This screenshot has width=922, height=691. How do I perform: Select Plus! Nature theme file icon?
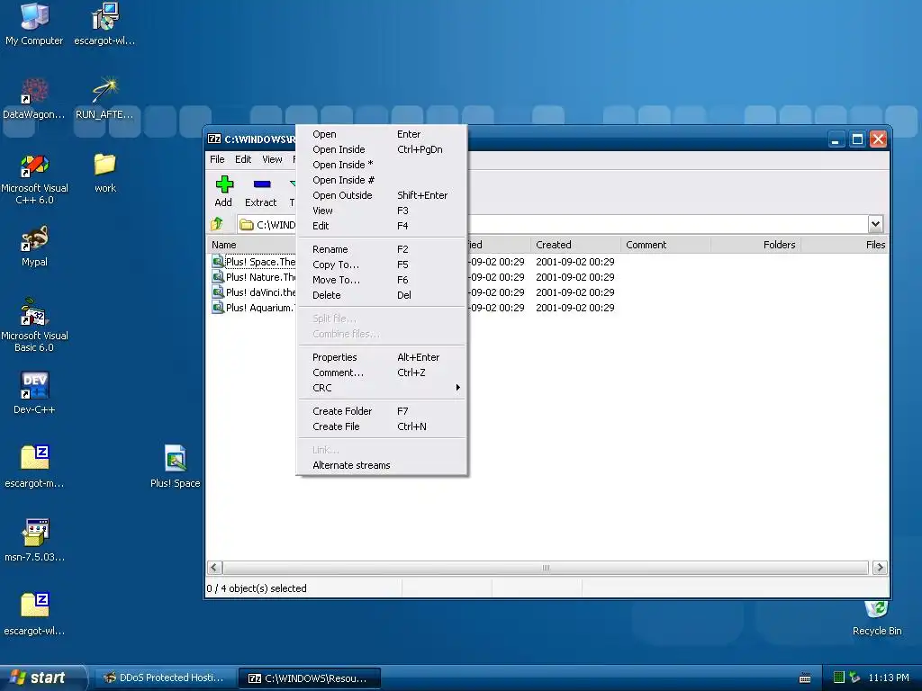pyautogui.click(x=218, y=277)
